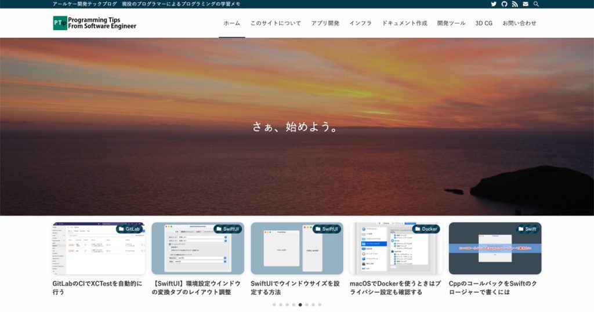
Task: Click the お問い合わせ contact link
Action: [519, 23]
